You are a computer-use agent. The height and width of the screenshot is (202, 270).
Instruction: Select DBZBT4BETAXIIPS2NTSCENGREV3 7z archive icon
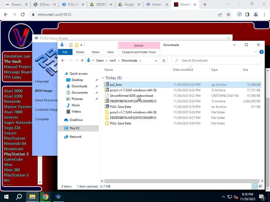coord(107,101)
